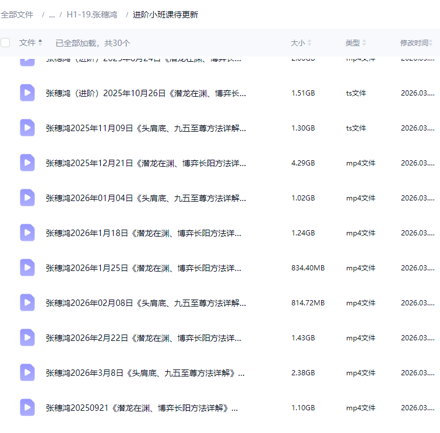Click modified date of 4.29GB row
The image size is (440, 433).
click(418, 163)
